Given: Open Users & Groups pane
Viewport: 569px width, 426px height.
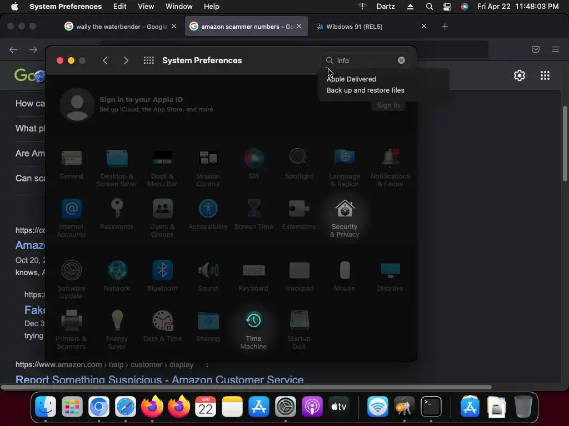Looking at the screenshot, I should 162,218.
